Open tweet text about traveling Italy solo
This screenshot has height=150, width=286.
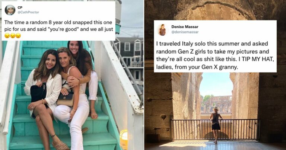click(214, 55)
